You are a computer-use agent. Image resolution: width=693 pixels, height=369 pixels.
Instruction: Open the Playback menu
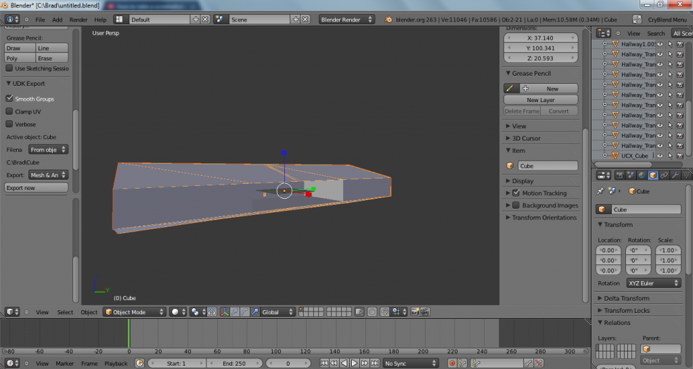116,364
